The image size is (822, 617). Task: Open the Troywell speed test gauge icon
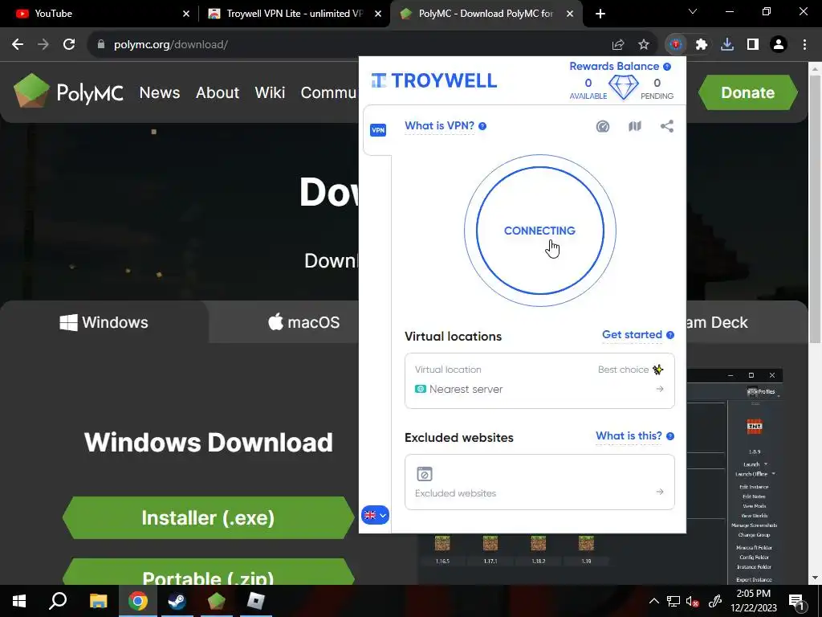(x=603, y=126)
